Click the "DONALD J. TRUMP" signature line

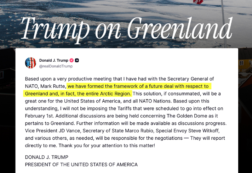46,157
